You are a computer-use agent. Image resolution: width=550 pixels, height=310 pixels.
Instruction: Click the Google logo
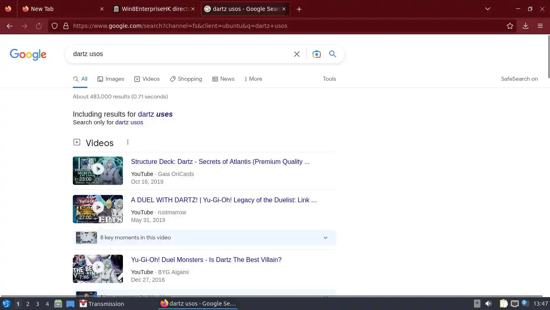(x=28, y=54)
